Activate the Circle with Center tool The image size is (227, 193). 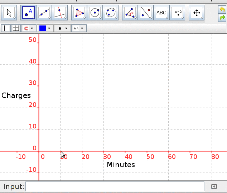(x=95, y=13)
